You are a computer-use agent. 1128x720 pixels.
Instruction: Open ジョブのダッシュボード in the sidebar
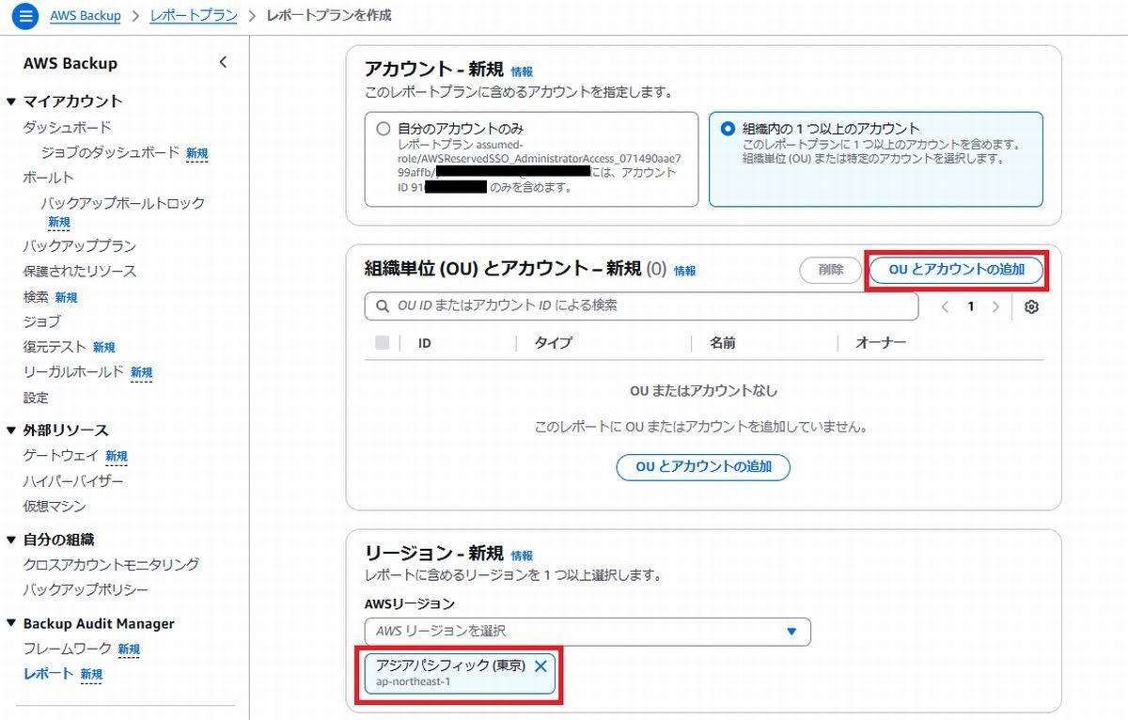tap(110, 152)
